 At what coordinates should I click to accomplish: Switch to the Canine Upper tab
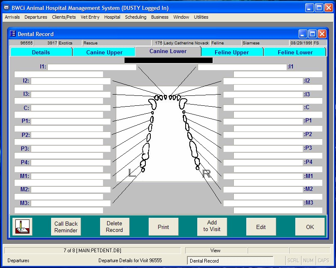click(x=104, y=52)
